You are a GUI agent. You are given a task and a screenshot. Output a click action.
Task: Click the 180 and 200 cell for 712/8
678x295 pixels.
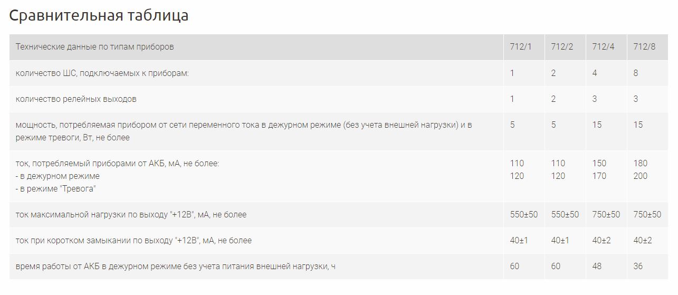[x=641, y=170]
